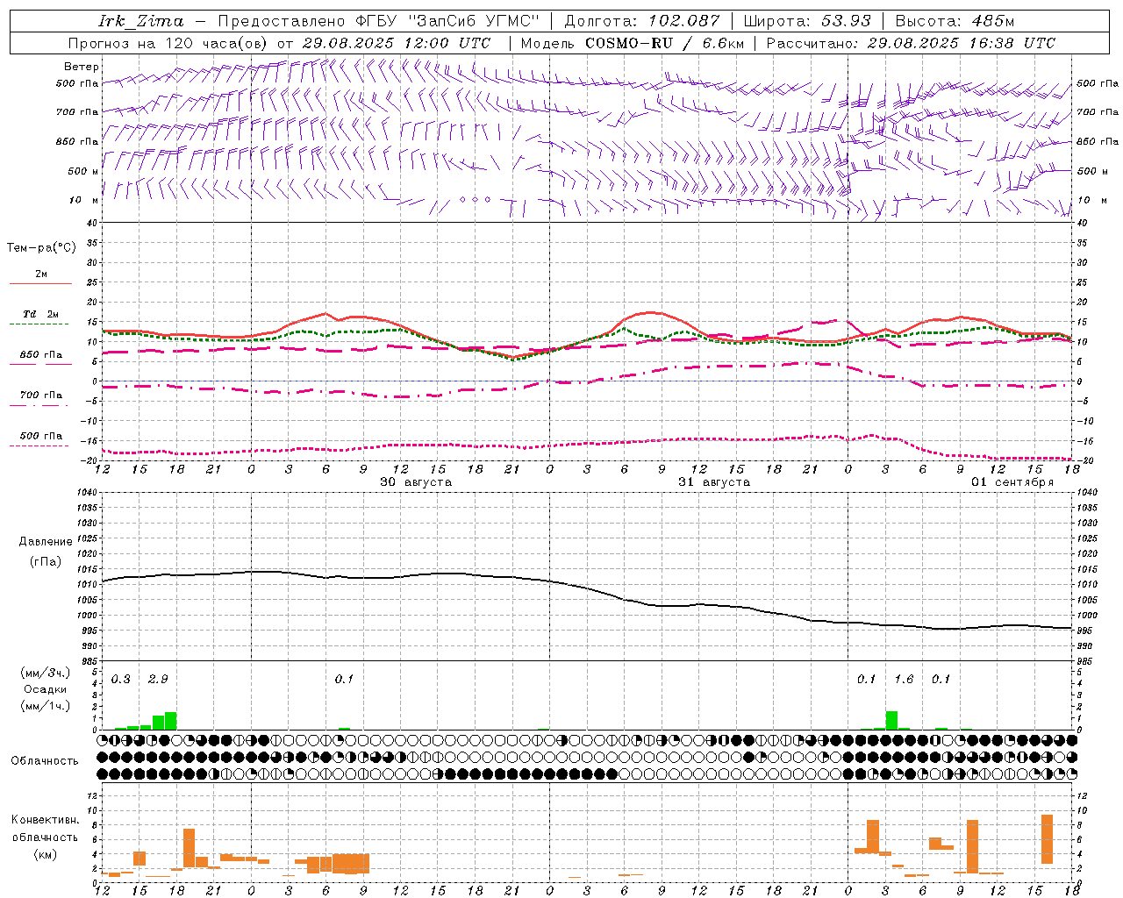This screenshot has width=1123, height=898.
Task: Click the station title Irk_Zima
Action: pos(140,21)
